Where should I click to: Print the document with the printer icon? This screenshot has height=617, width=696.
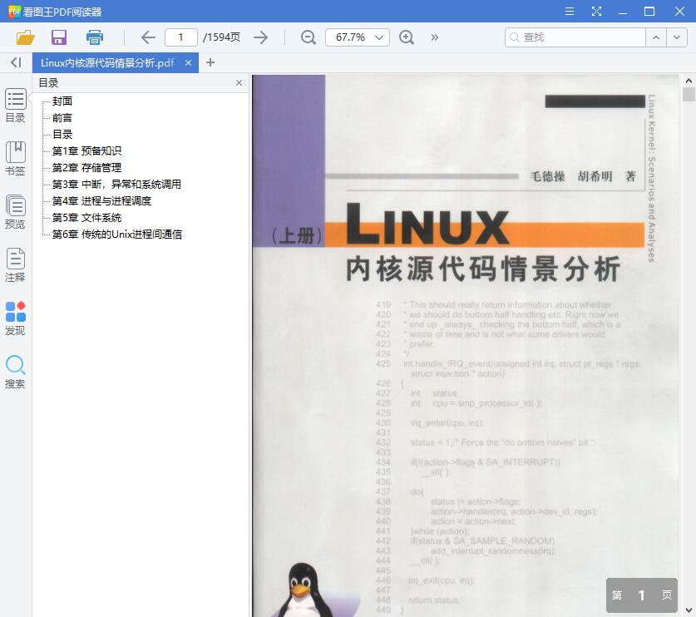click(x=94, y=37)
